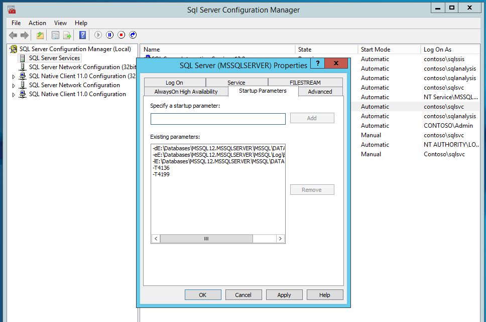Click the Sql Server Configuration Manager title bar icon
Image resolution: width=486 pixels, height=322 pixels.
[x=12, y=10]
